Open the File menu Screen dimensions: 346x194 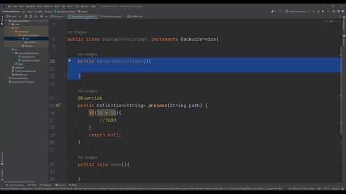[10, 6]
